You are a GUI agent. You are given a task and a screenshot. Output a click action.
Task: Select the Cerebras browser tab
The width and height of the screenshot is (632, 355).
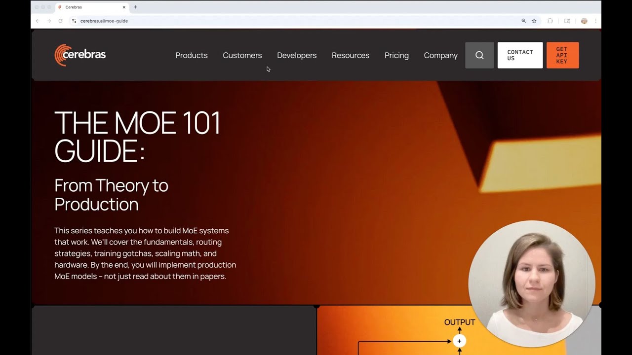(92, 7)
